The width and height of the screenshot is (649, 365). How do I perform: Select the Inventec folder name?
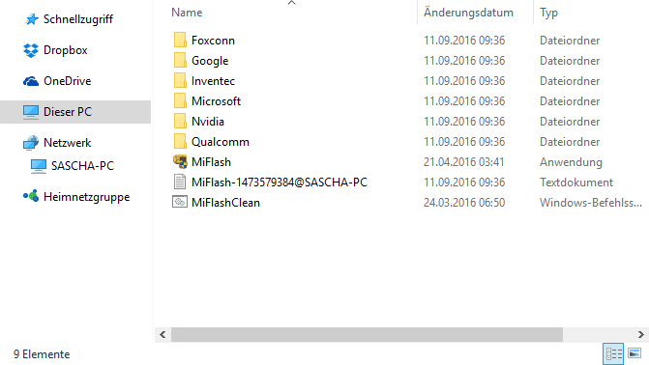pyautogui.click(x=213, y=80)
